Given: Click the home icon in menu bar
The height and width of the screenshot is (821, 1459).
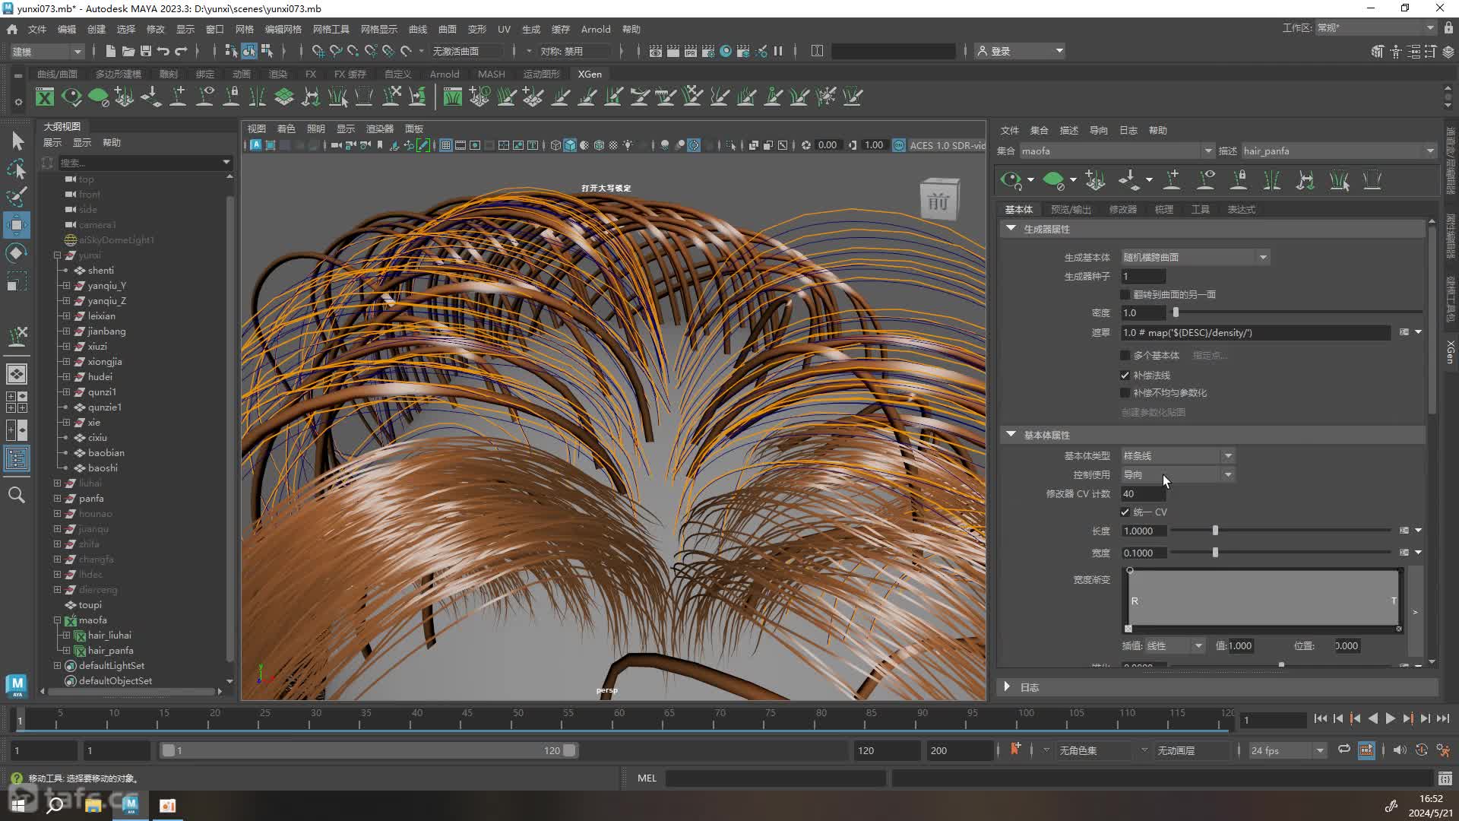Looking at the screenshot, I should (12, 29).
